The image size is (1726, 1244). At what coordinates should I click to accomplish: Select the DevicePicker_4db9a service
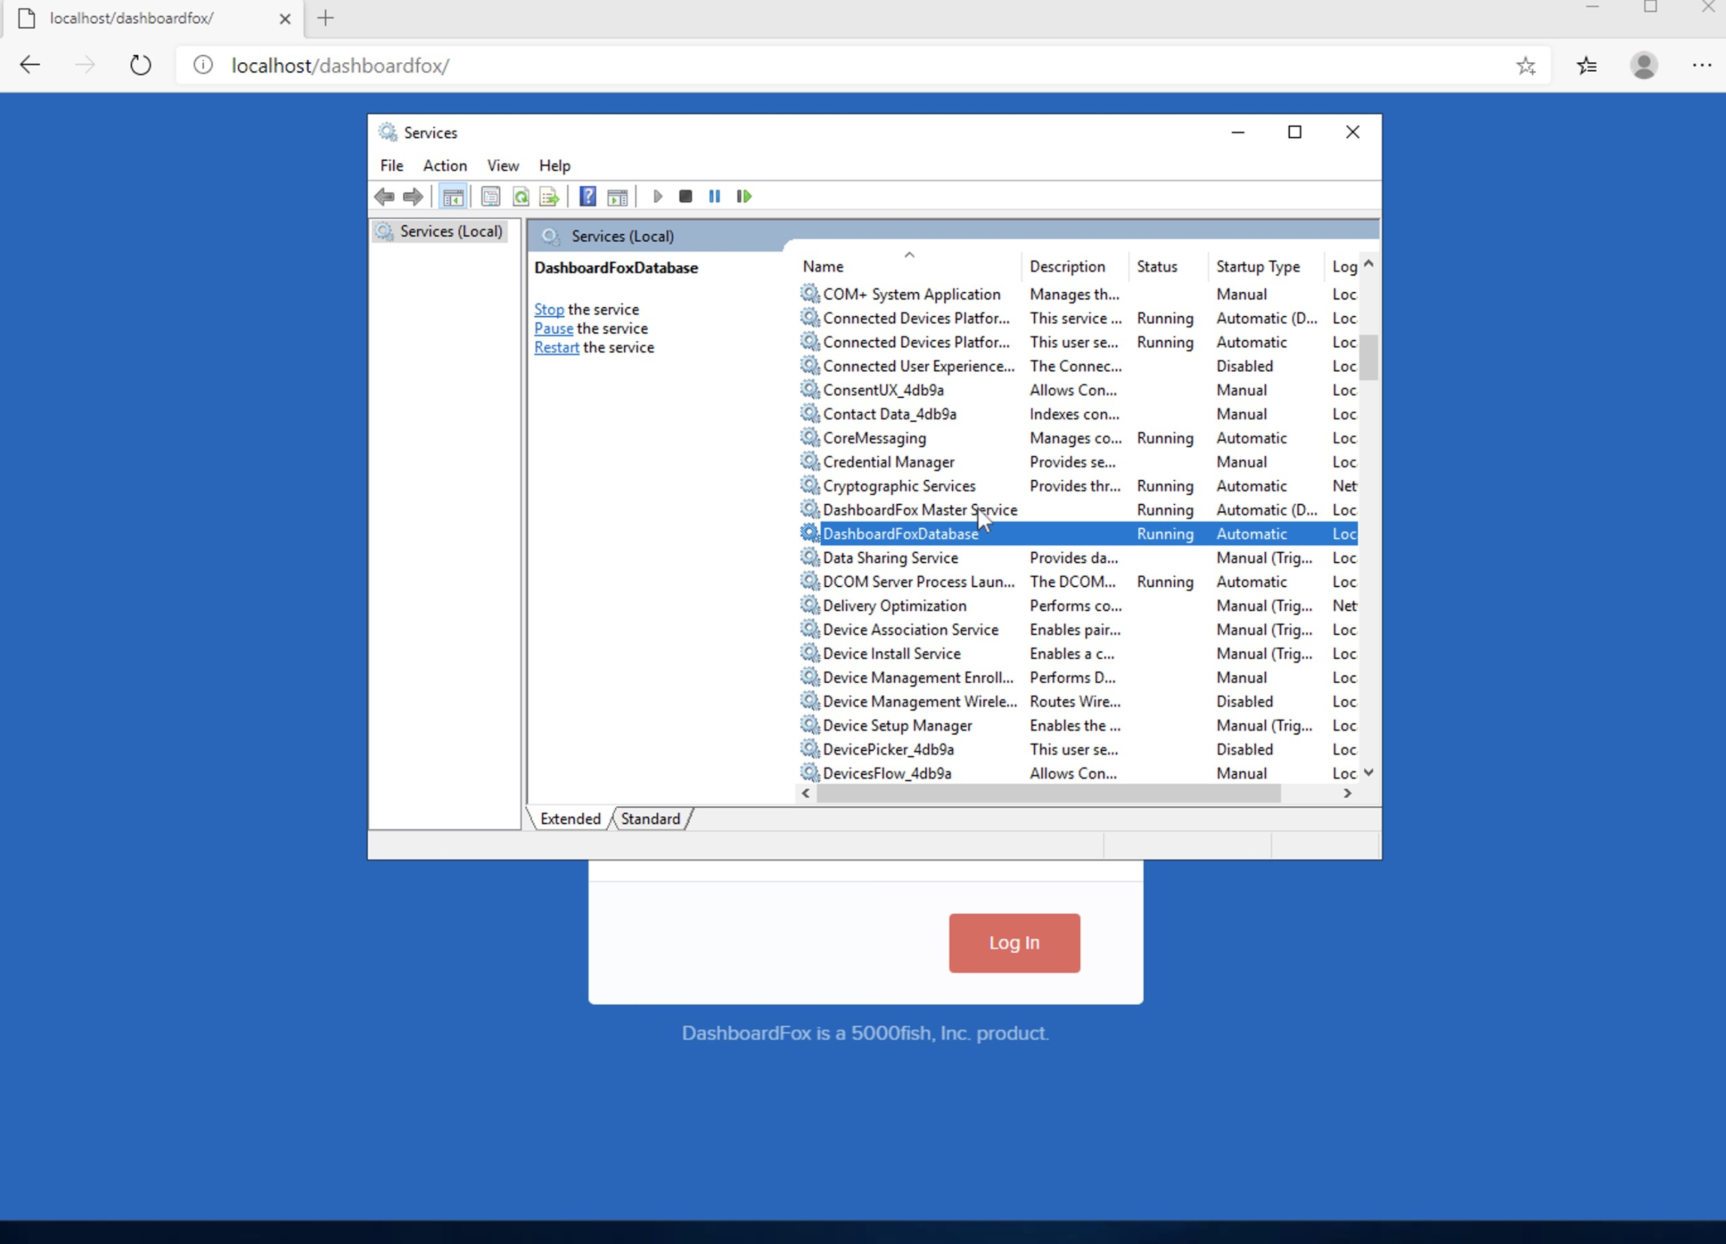(x=1078, y=750)
